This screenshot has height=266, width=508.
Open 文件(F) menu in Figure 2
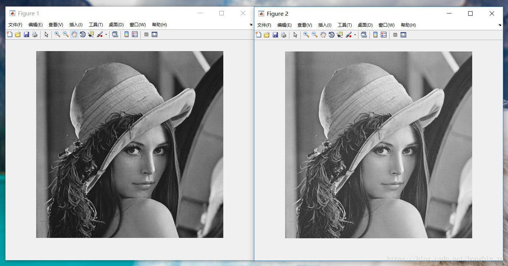264,25
